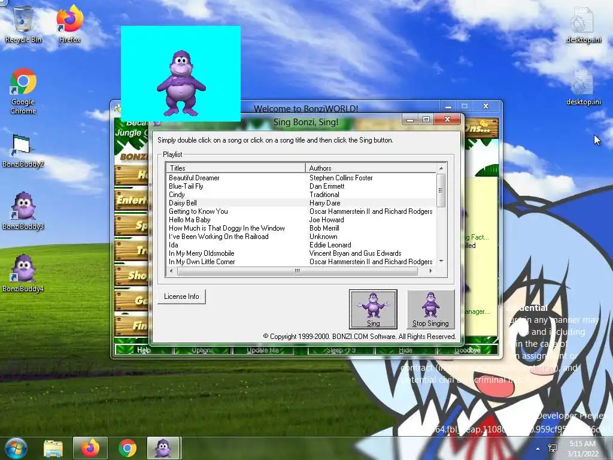
Task: Select the song In My Merry Oldsmobile
Action: 201,253
